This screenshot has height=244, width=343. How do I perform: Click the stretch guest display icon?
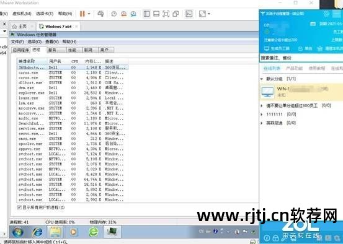tap(202, 14)
